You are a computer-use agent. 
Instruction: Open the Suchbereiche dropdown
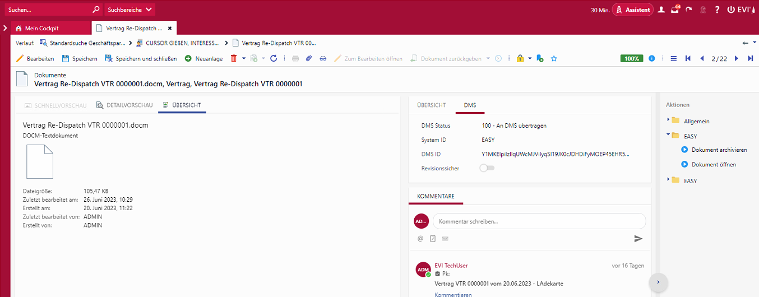click(129, 10)
